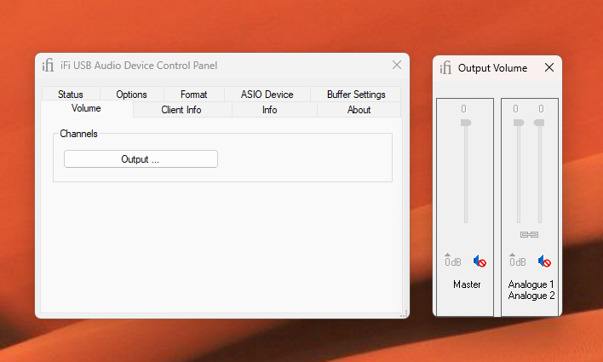Image resolution: width=603 pixels, height=362 pixels.
Task: Select the ASIO Device tab
Action: (267, 95)
